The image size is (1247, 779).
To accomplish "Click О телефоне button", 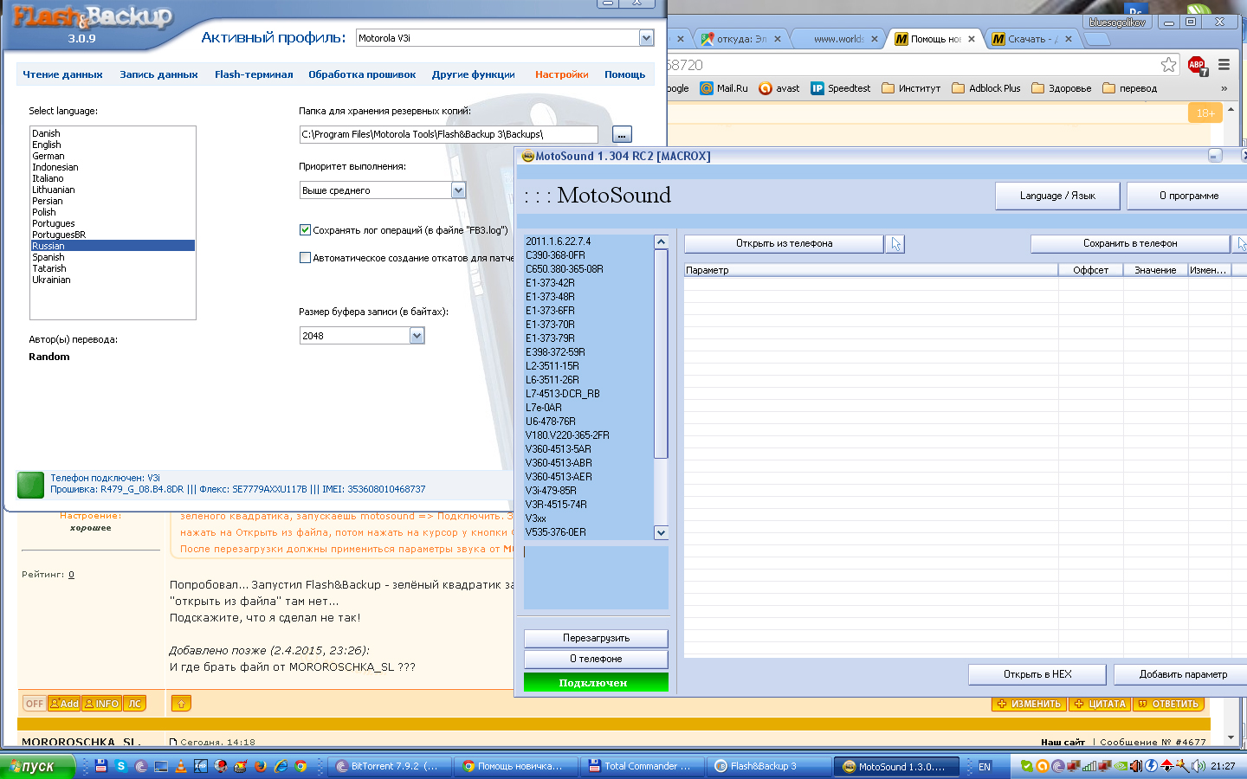I will [x=596, y=659].
